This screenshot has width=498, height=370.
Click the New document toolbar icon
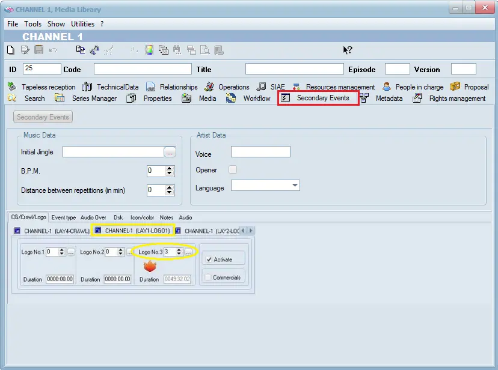(10, 50)
